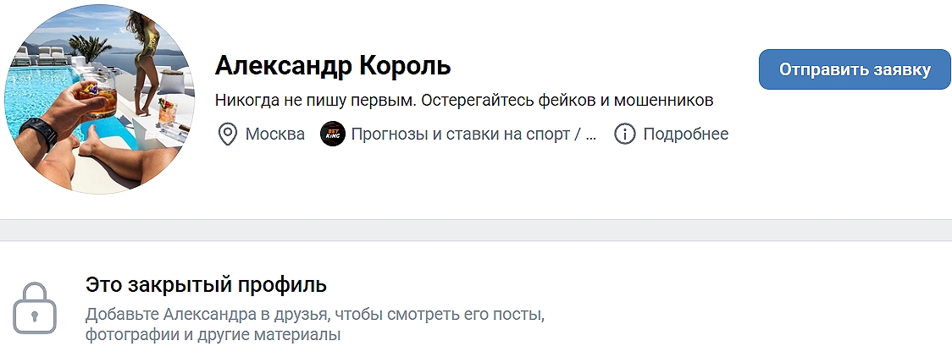
Task: Select the Москва city label
Action: (275, 134)
